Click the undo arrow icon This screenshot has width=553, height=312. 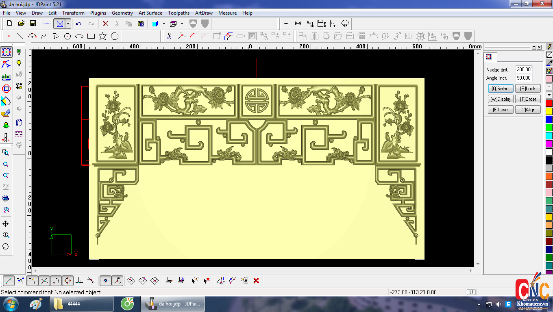point(78,24)
